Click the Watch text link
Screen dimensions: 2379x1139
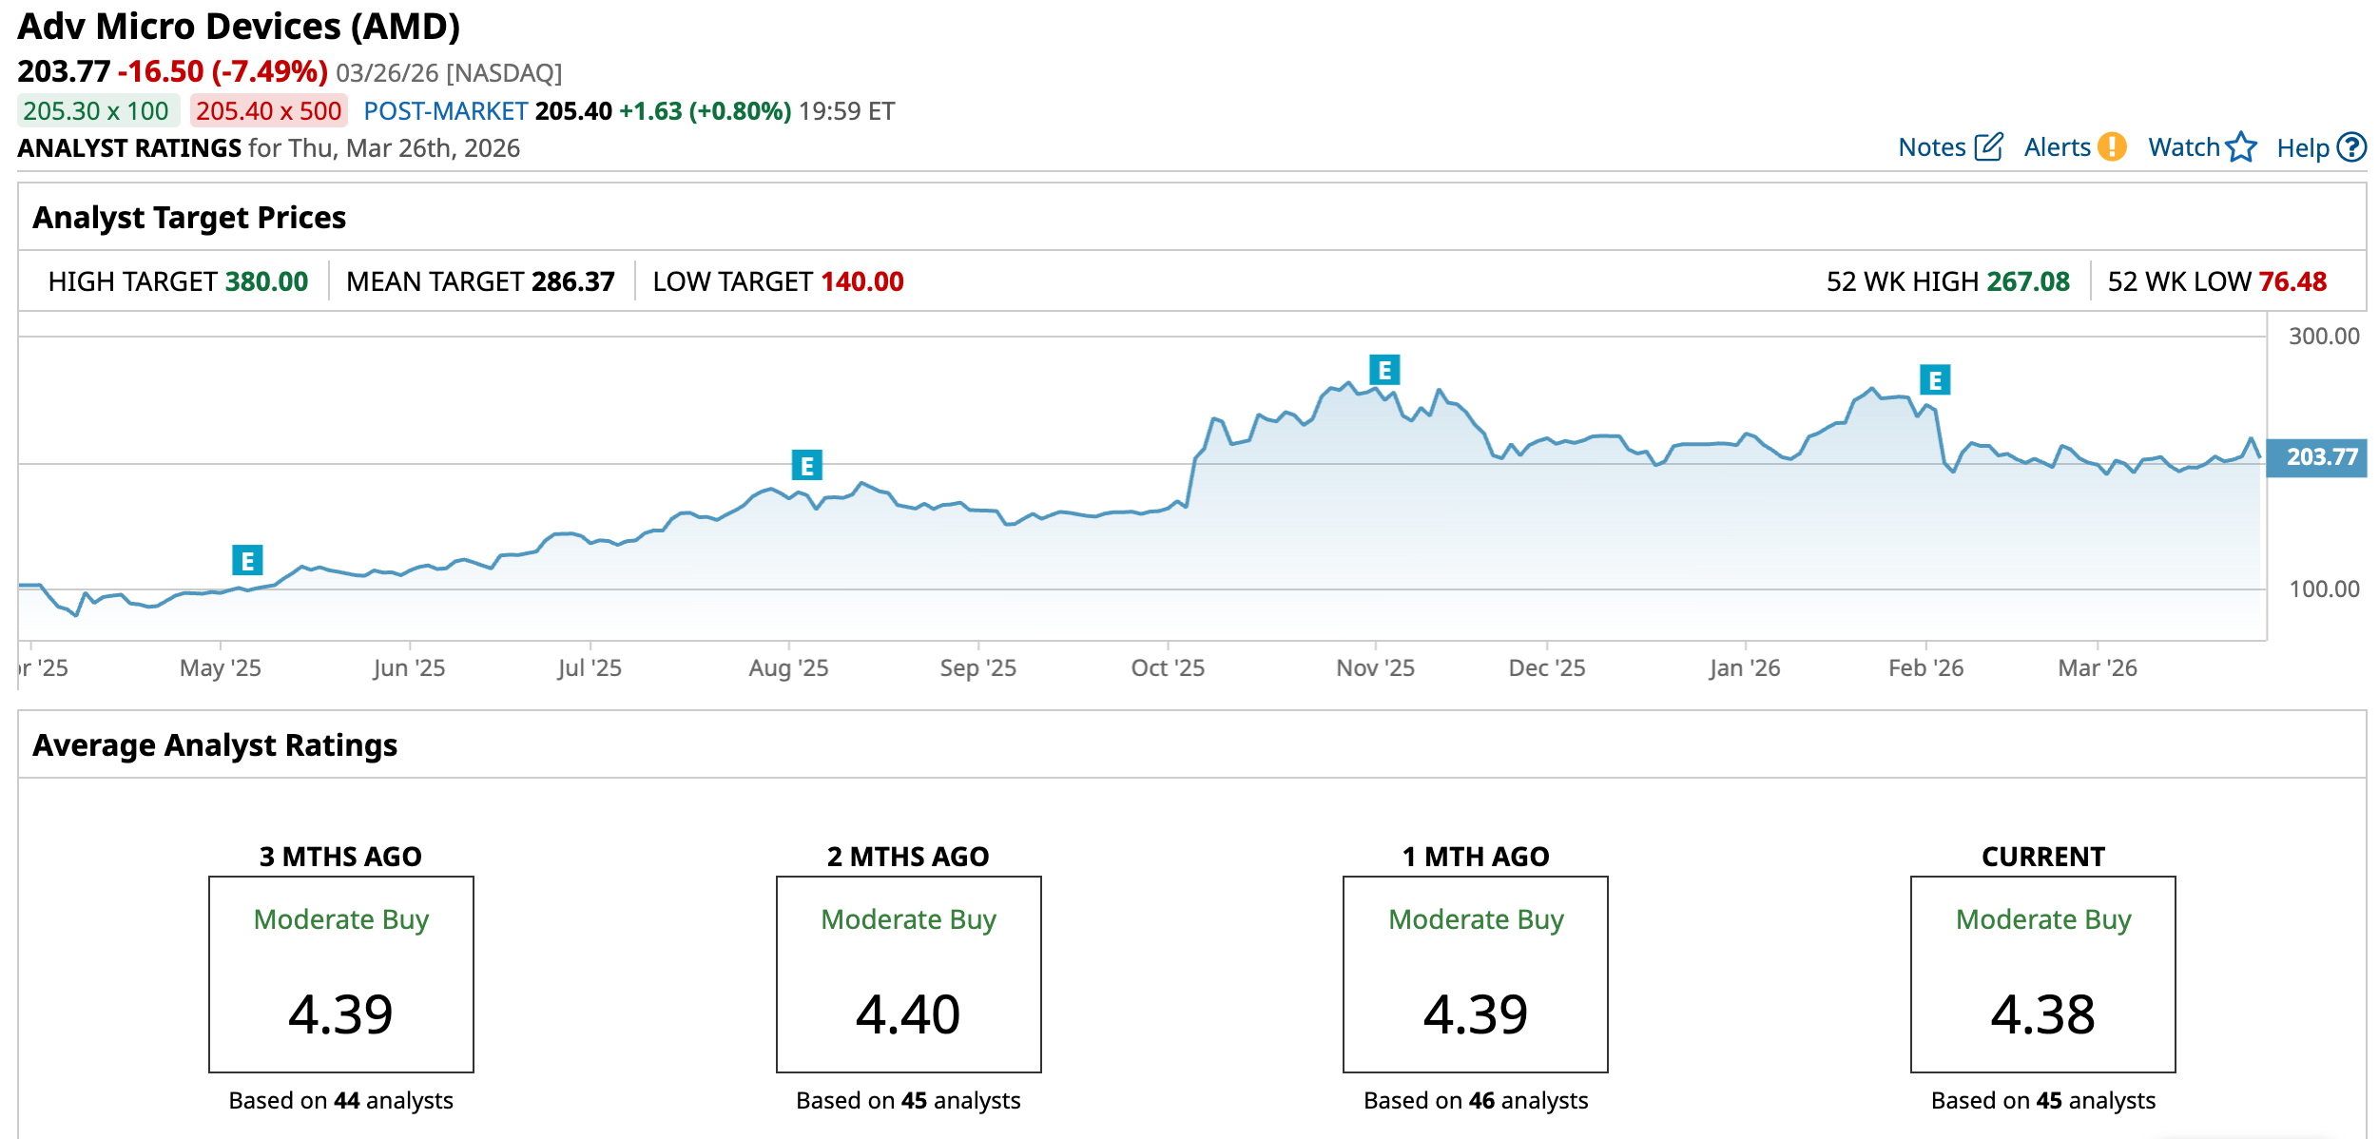[x=2183, y=147]
